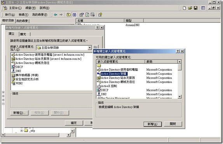The width and height of the screenshot is (223, 144).
Task: Click the console tree scroll down arrow
Action: (x=72, y=131)
